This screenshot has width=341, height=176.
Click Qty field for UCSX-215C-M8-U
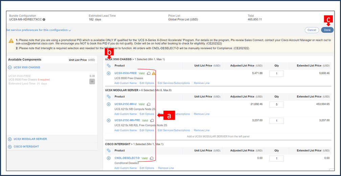coord(276,105)
